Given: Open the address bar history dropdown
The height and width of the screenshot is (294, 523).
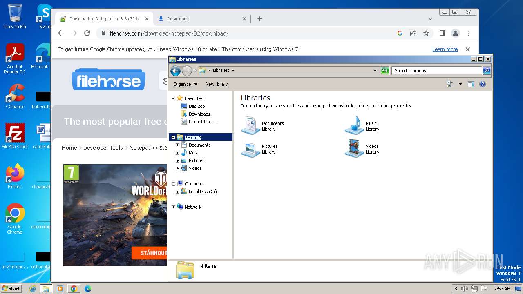Looking at the screenshot, I should pyautogui.click(x=375, y=71).
